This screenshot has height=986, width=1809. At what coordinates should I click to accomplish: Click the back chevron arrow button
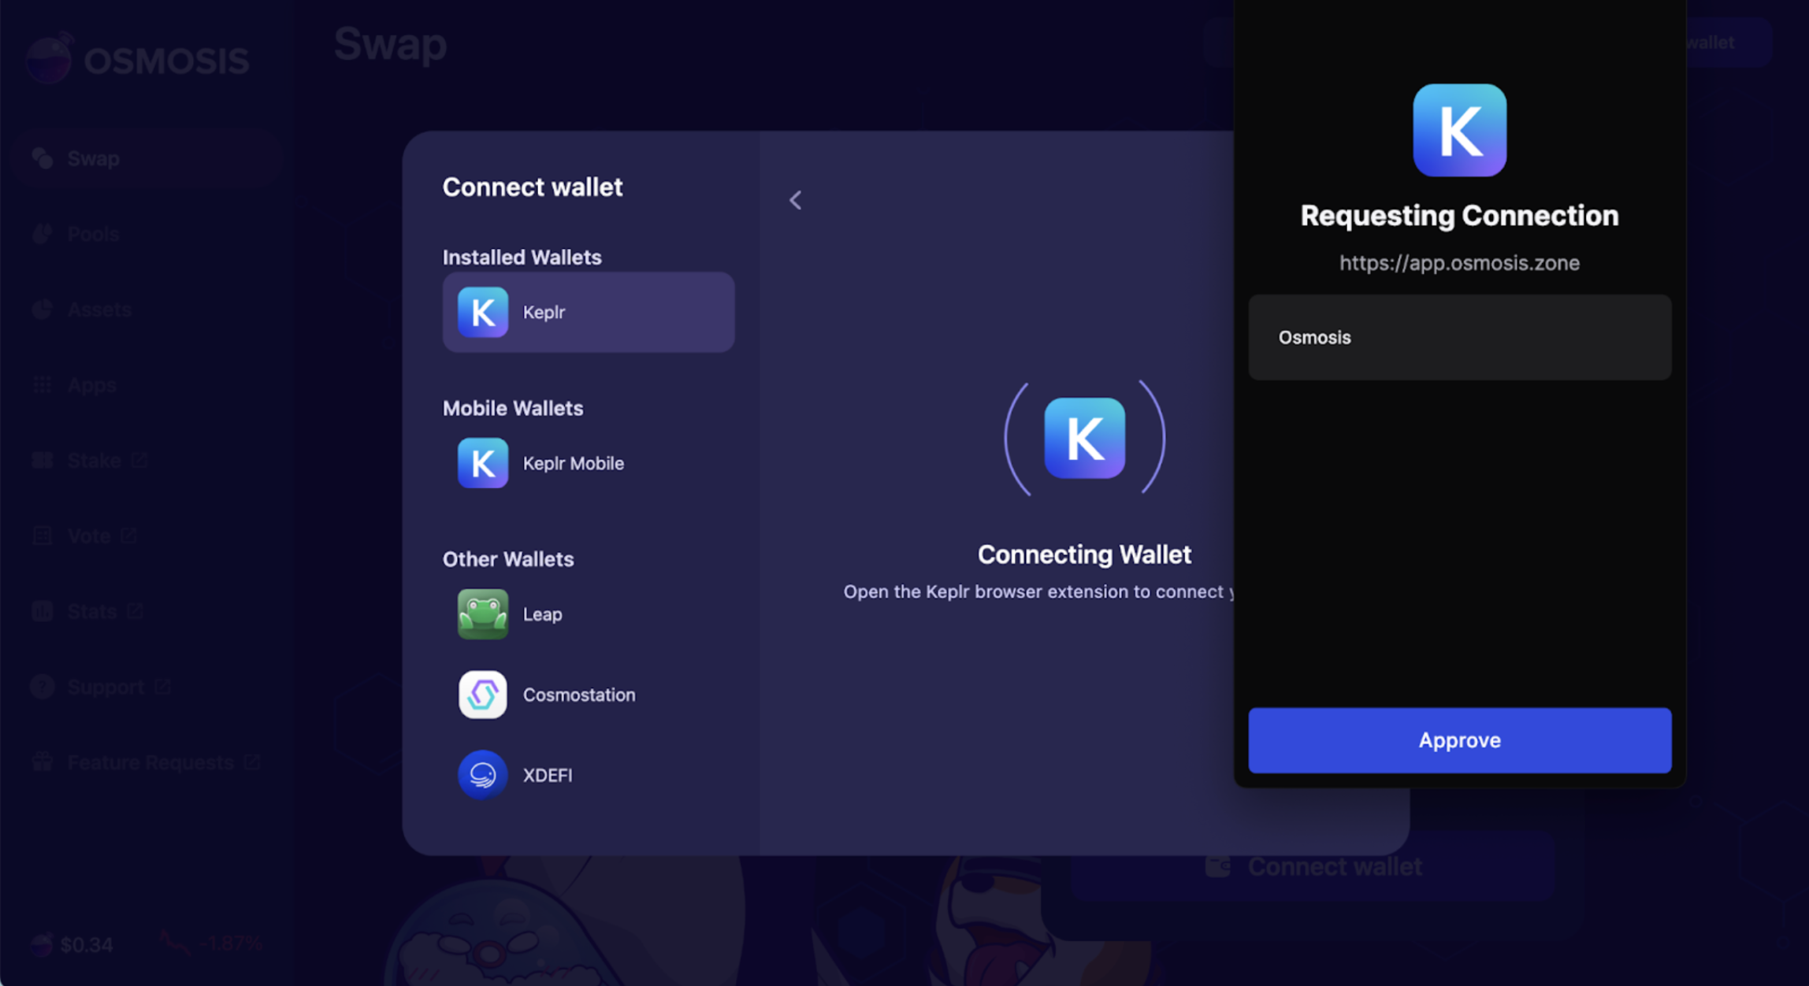797,199
